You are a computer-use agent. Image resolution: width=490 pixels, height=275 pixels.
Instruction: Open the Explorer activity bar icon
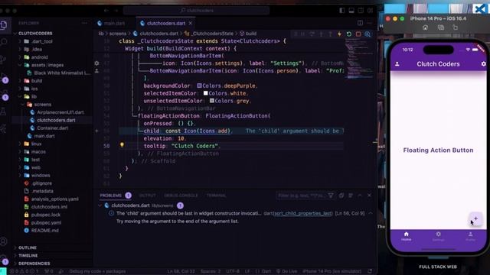pos(4,25)
